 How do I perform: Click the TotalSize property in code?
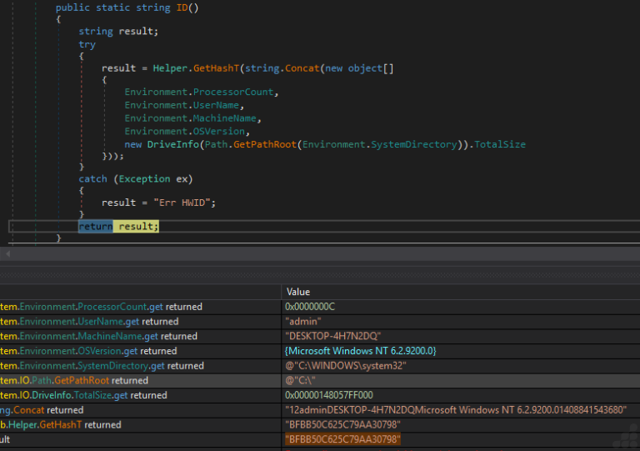click(500, 144)
